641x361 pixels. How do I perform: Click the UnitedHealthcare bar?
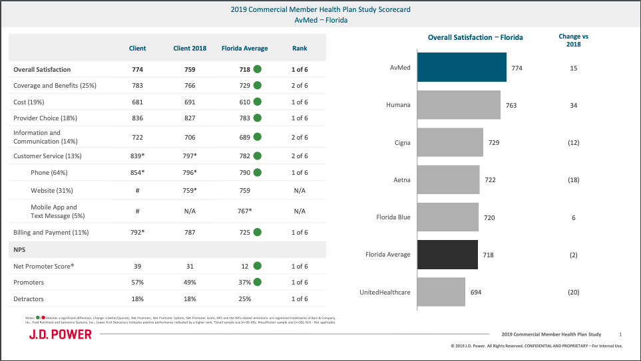point(441,292)
